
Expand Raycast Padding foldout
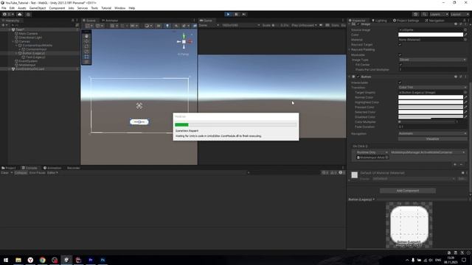pyautogui.click(x=350, y=49)
